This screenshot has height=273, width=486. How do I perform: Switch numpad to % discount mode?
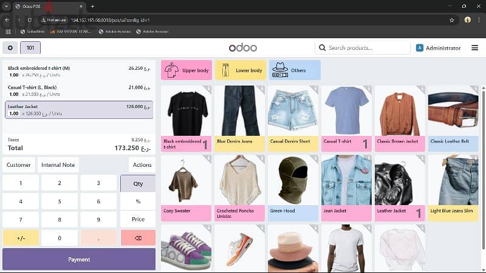tap(138, 201)
